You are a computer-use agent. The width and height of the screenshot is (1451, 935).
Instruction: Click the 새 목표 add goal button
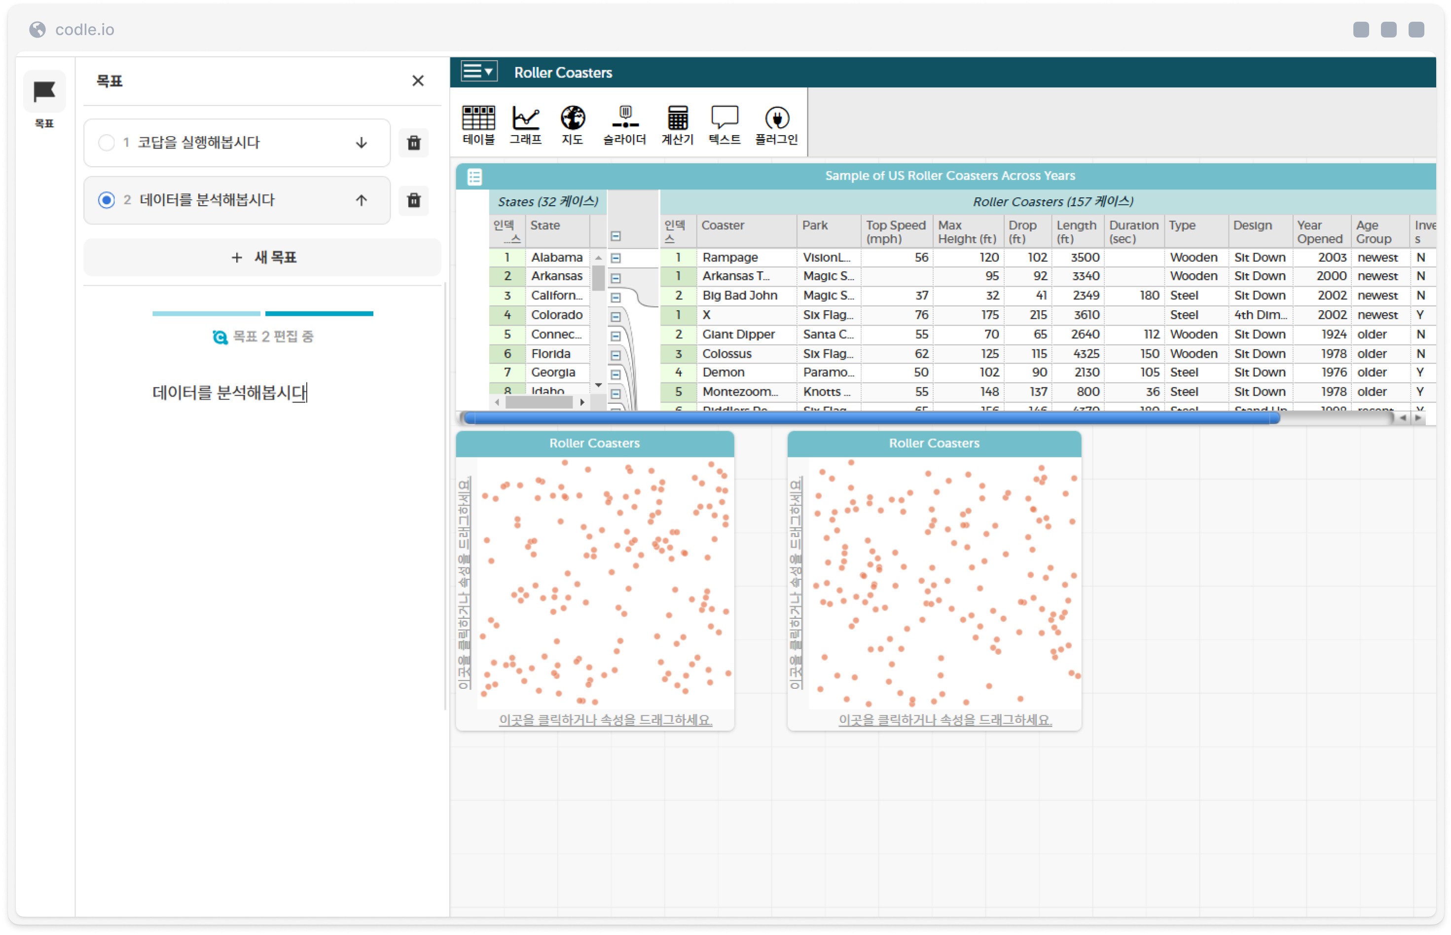tap(262, 258)
